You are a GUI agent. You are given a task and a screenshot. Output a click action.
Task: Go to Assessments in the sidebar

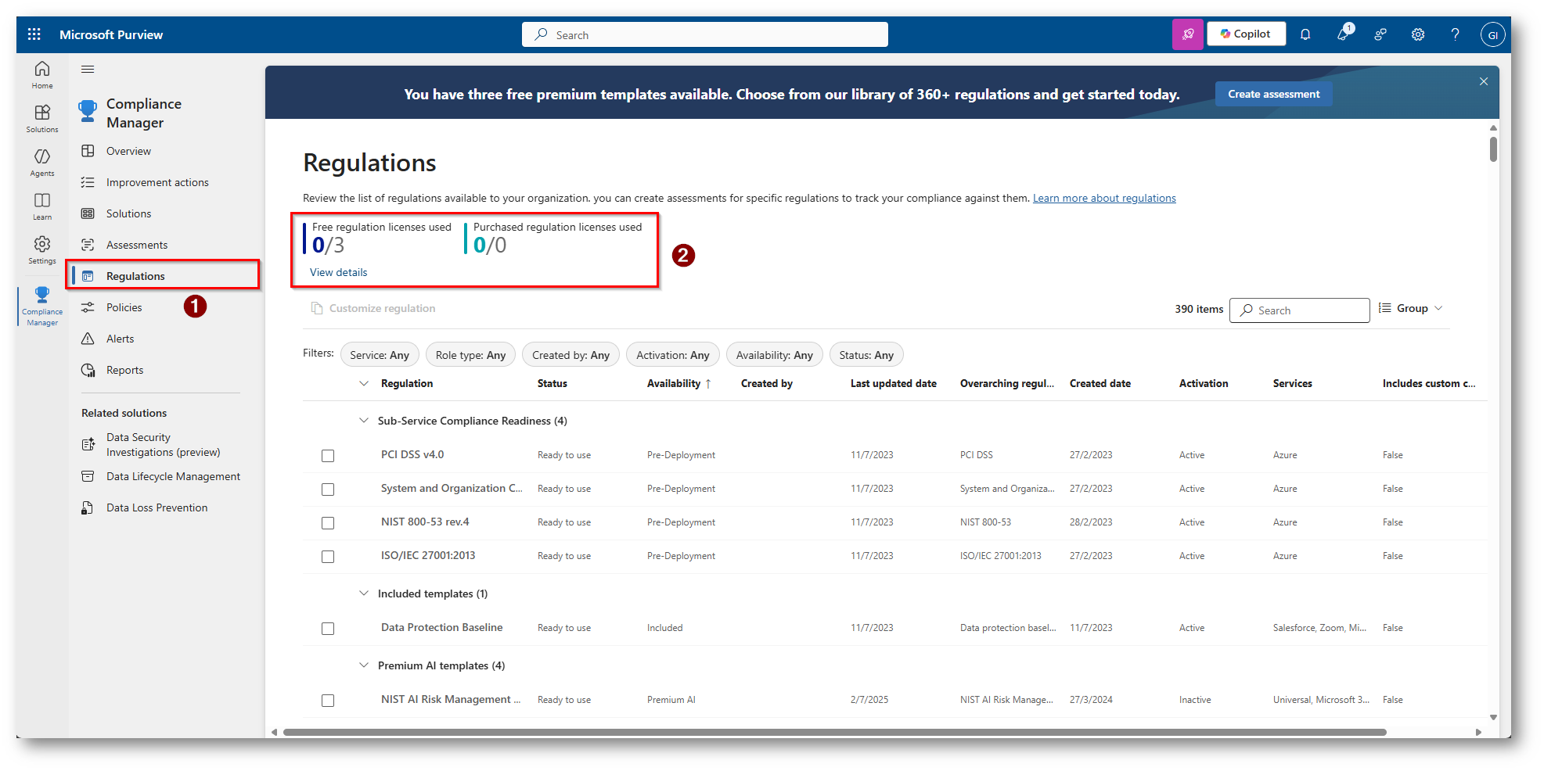[x=137, y=245]
